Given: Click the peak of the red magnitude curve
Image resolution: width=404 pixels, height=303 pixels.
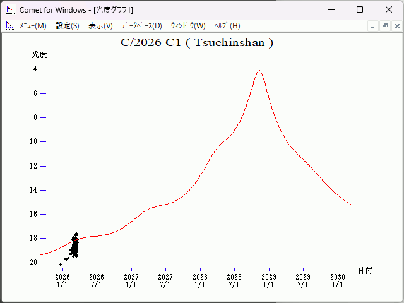Looking at the screenshot, I should click(x=259, y=71).
